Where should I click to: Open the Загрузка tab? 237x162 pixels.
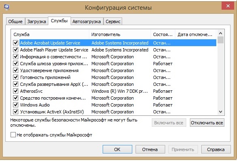(x=37, y=21)
